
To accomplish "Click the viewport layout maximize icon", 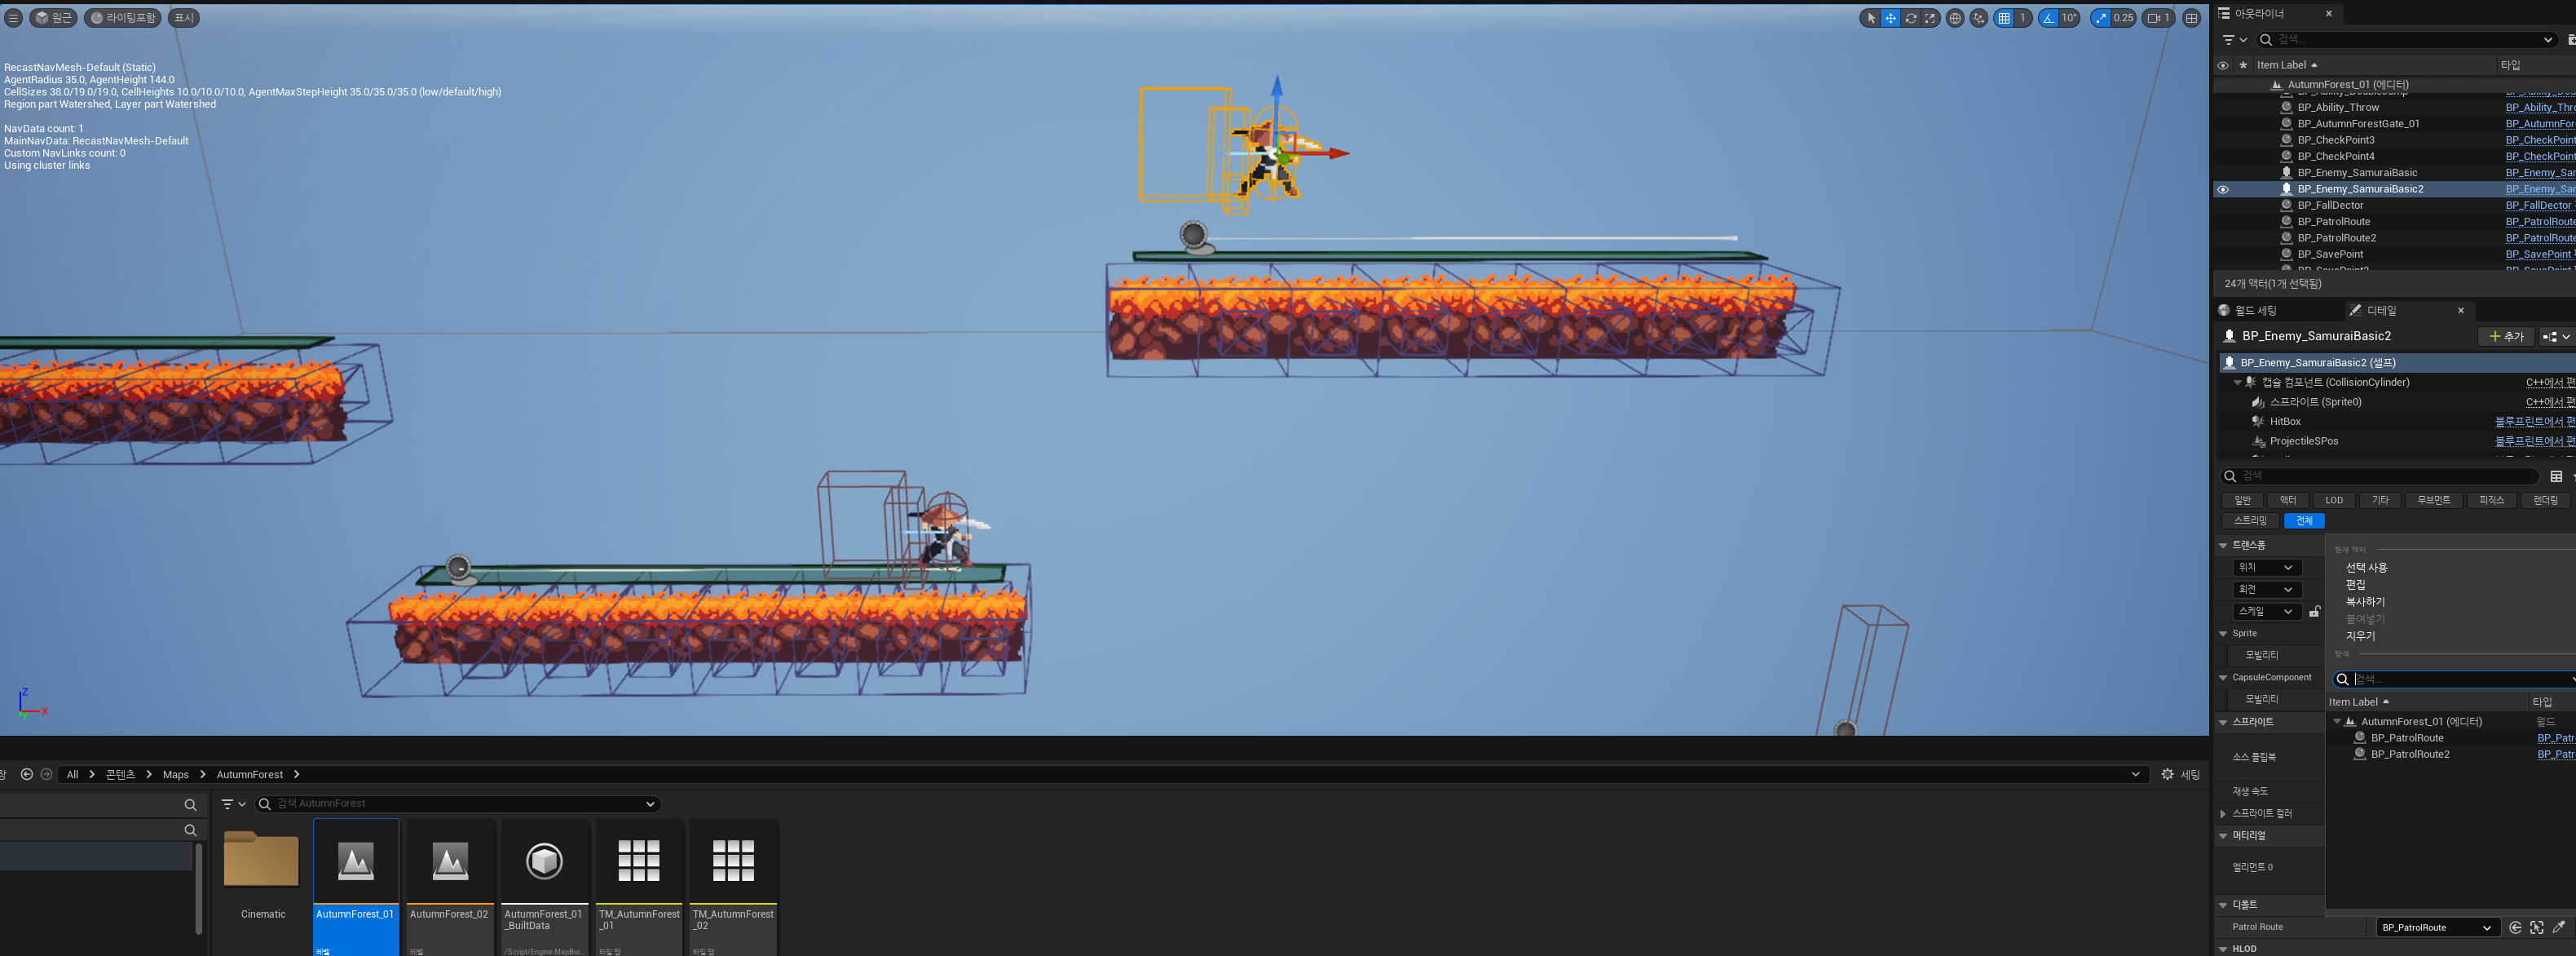I will 2191,18.
